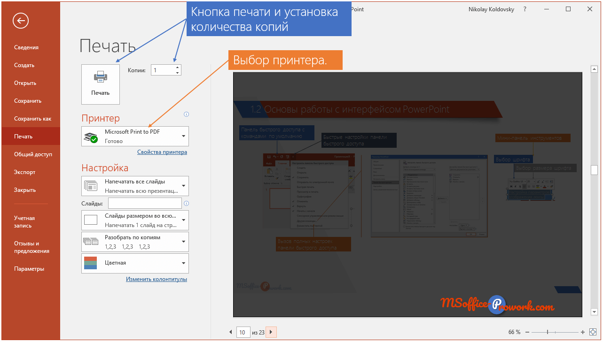Close the PowerPoint window

point(590,9)
